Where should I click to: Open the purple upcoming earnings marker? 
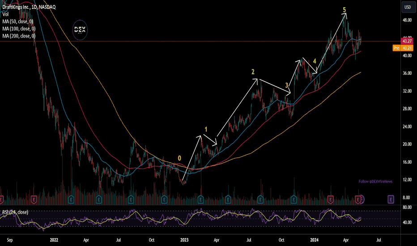[391, 199]
